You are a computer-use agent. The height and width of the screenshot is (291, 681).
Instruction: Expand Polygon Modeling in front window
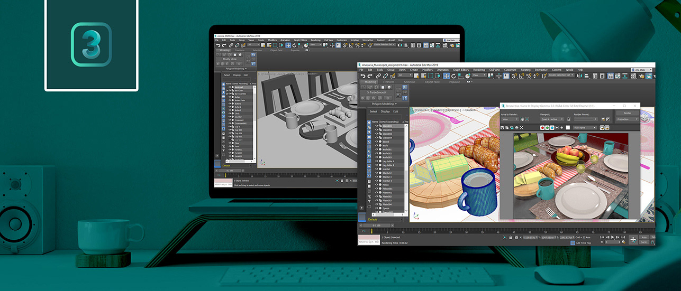[385, 104]
